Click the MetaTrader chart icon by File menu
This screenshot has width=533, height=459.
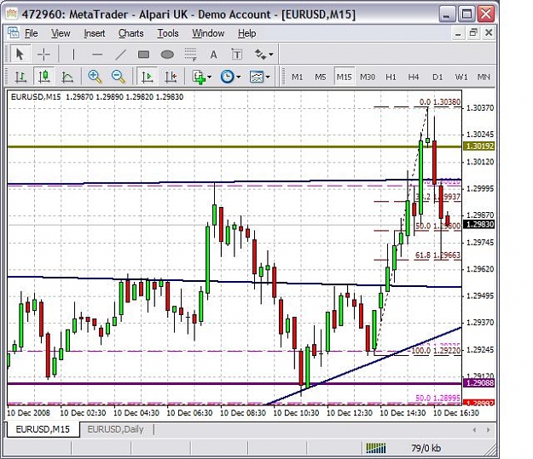coord(14,33)
